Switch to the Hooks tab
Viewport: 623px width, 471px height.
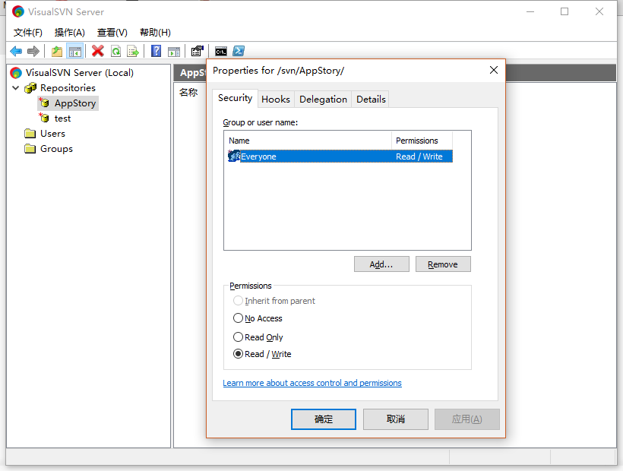pos(276,100)
